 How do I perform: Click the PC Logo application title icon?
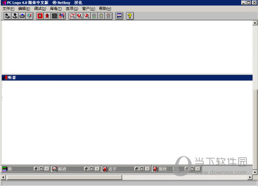pyautogui.click(x=4, y=3)
